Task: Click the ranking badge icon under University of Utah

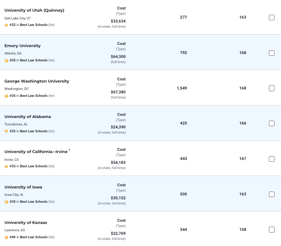Action: click(6, 25)
